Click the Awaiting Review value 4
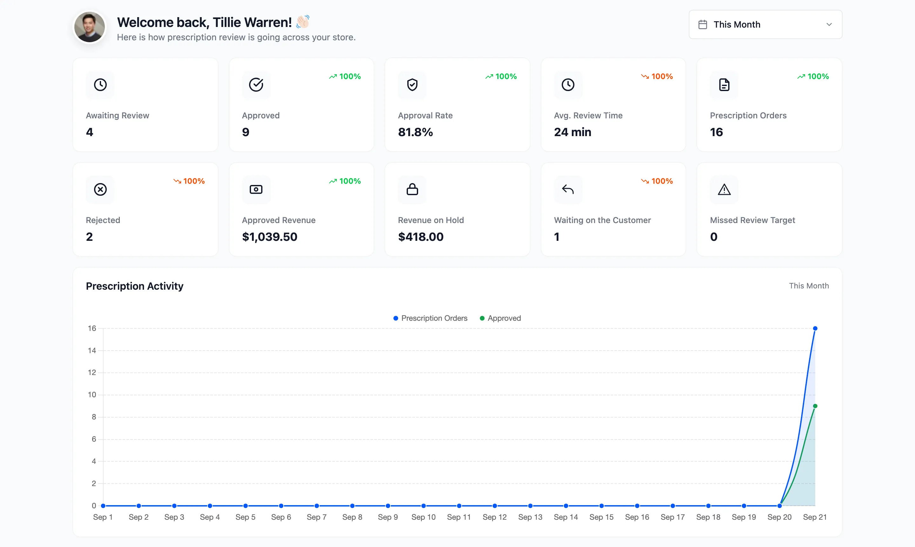Image resolution: width=915 pixels, height=547 pixels. 90,132
